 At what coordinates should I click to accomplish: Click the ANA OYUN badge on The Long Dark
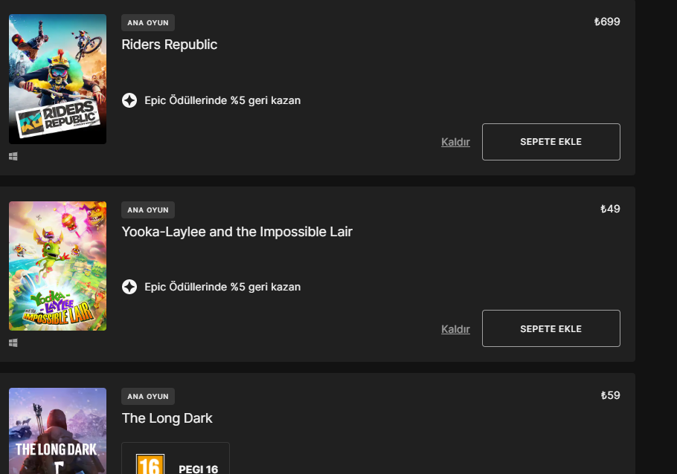(x=147, y=396)
